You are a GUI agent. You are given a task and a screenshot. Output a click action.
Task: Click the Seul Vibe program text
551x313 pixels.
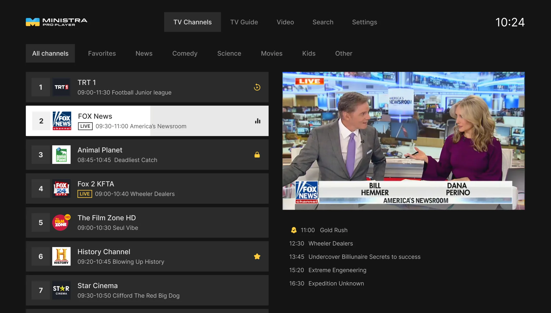click(125, 228)
